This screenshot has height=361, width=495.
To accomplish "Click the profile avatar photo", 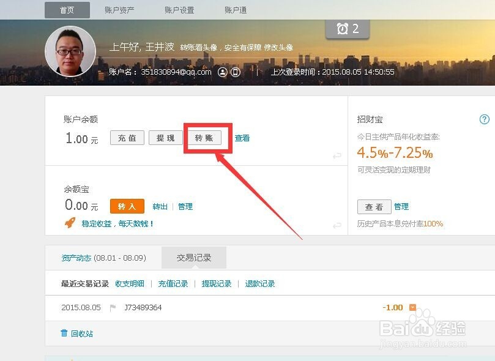I will (70, 51).
